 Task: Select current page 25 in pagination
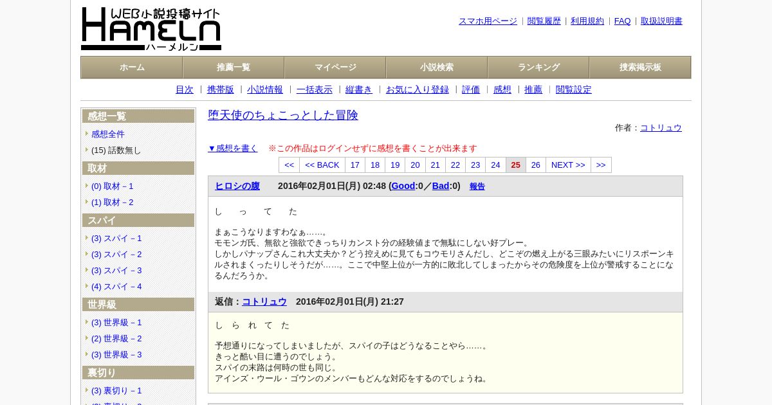[x=516, y=165]
